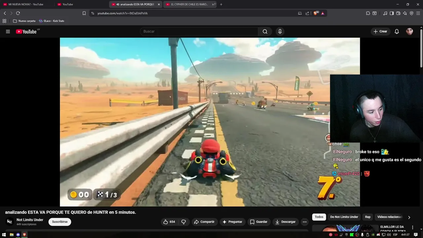Open Brave Shields lion icon
This screenshot has width=423, height=238.
pos(316,13)
